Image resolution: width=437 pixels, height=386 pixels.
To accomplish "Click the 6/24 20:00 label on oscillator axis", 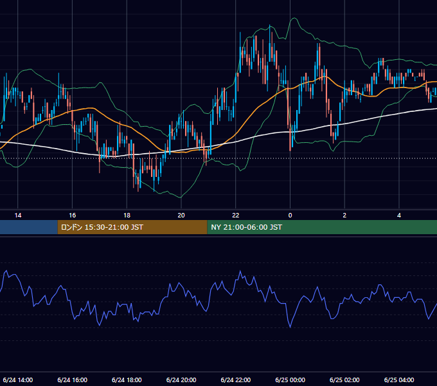I will pos(181,380).
